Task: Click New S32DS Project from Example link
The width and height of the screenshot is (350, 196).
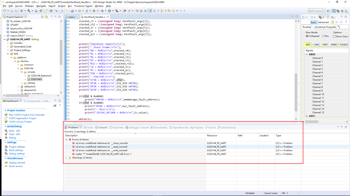Action: (x=27, y=115)
